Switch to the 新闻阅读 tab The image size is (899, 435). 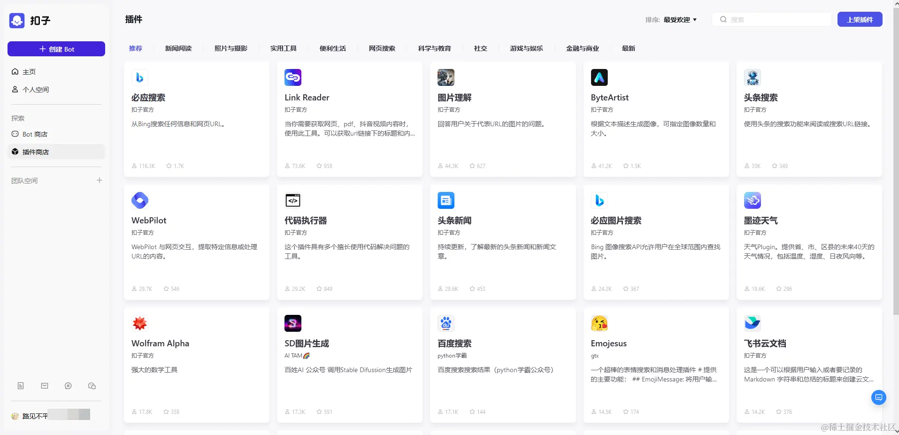(x=178, y=48)
